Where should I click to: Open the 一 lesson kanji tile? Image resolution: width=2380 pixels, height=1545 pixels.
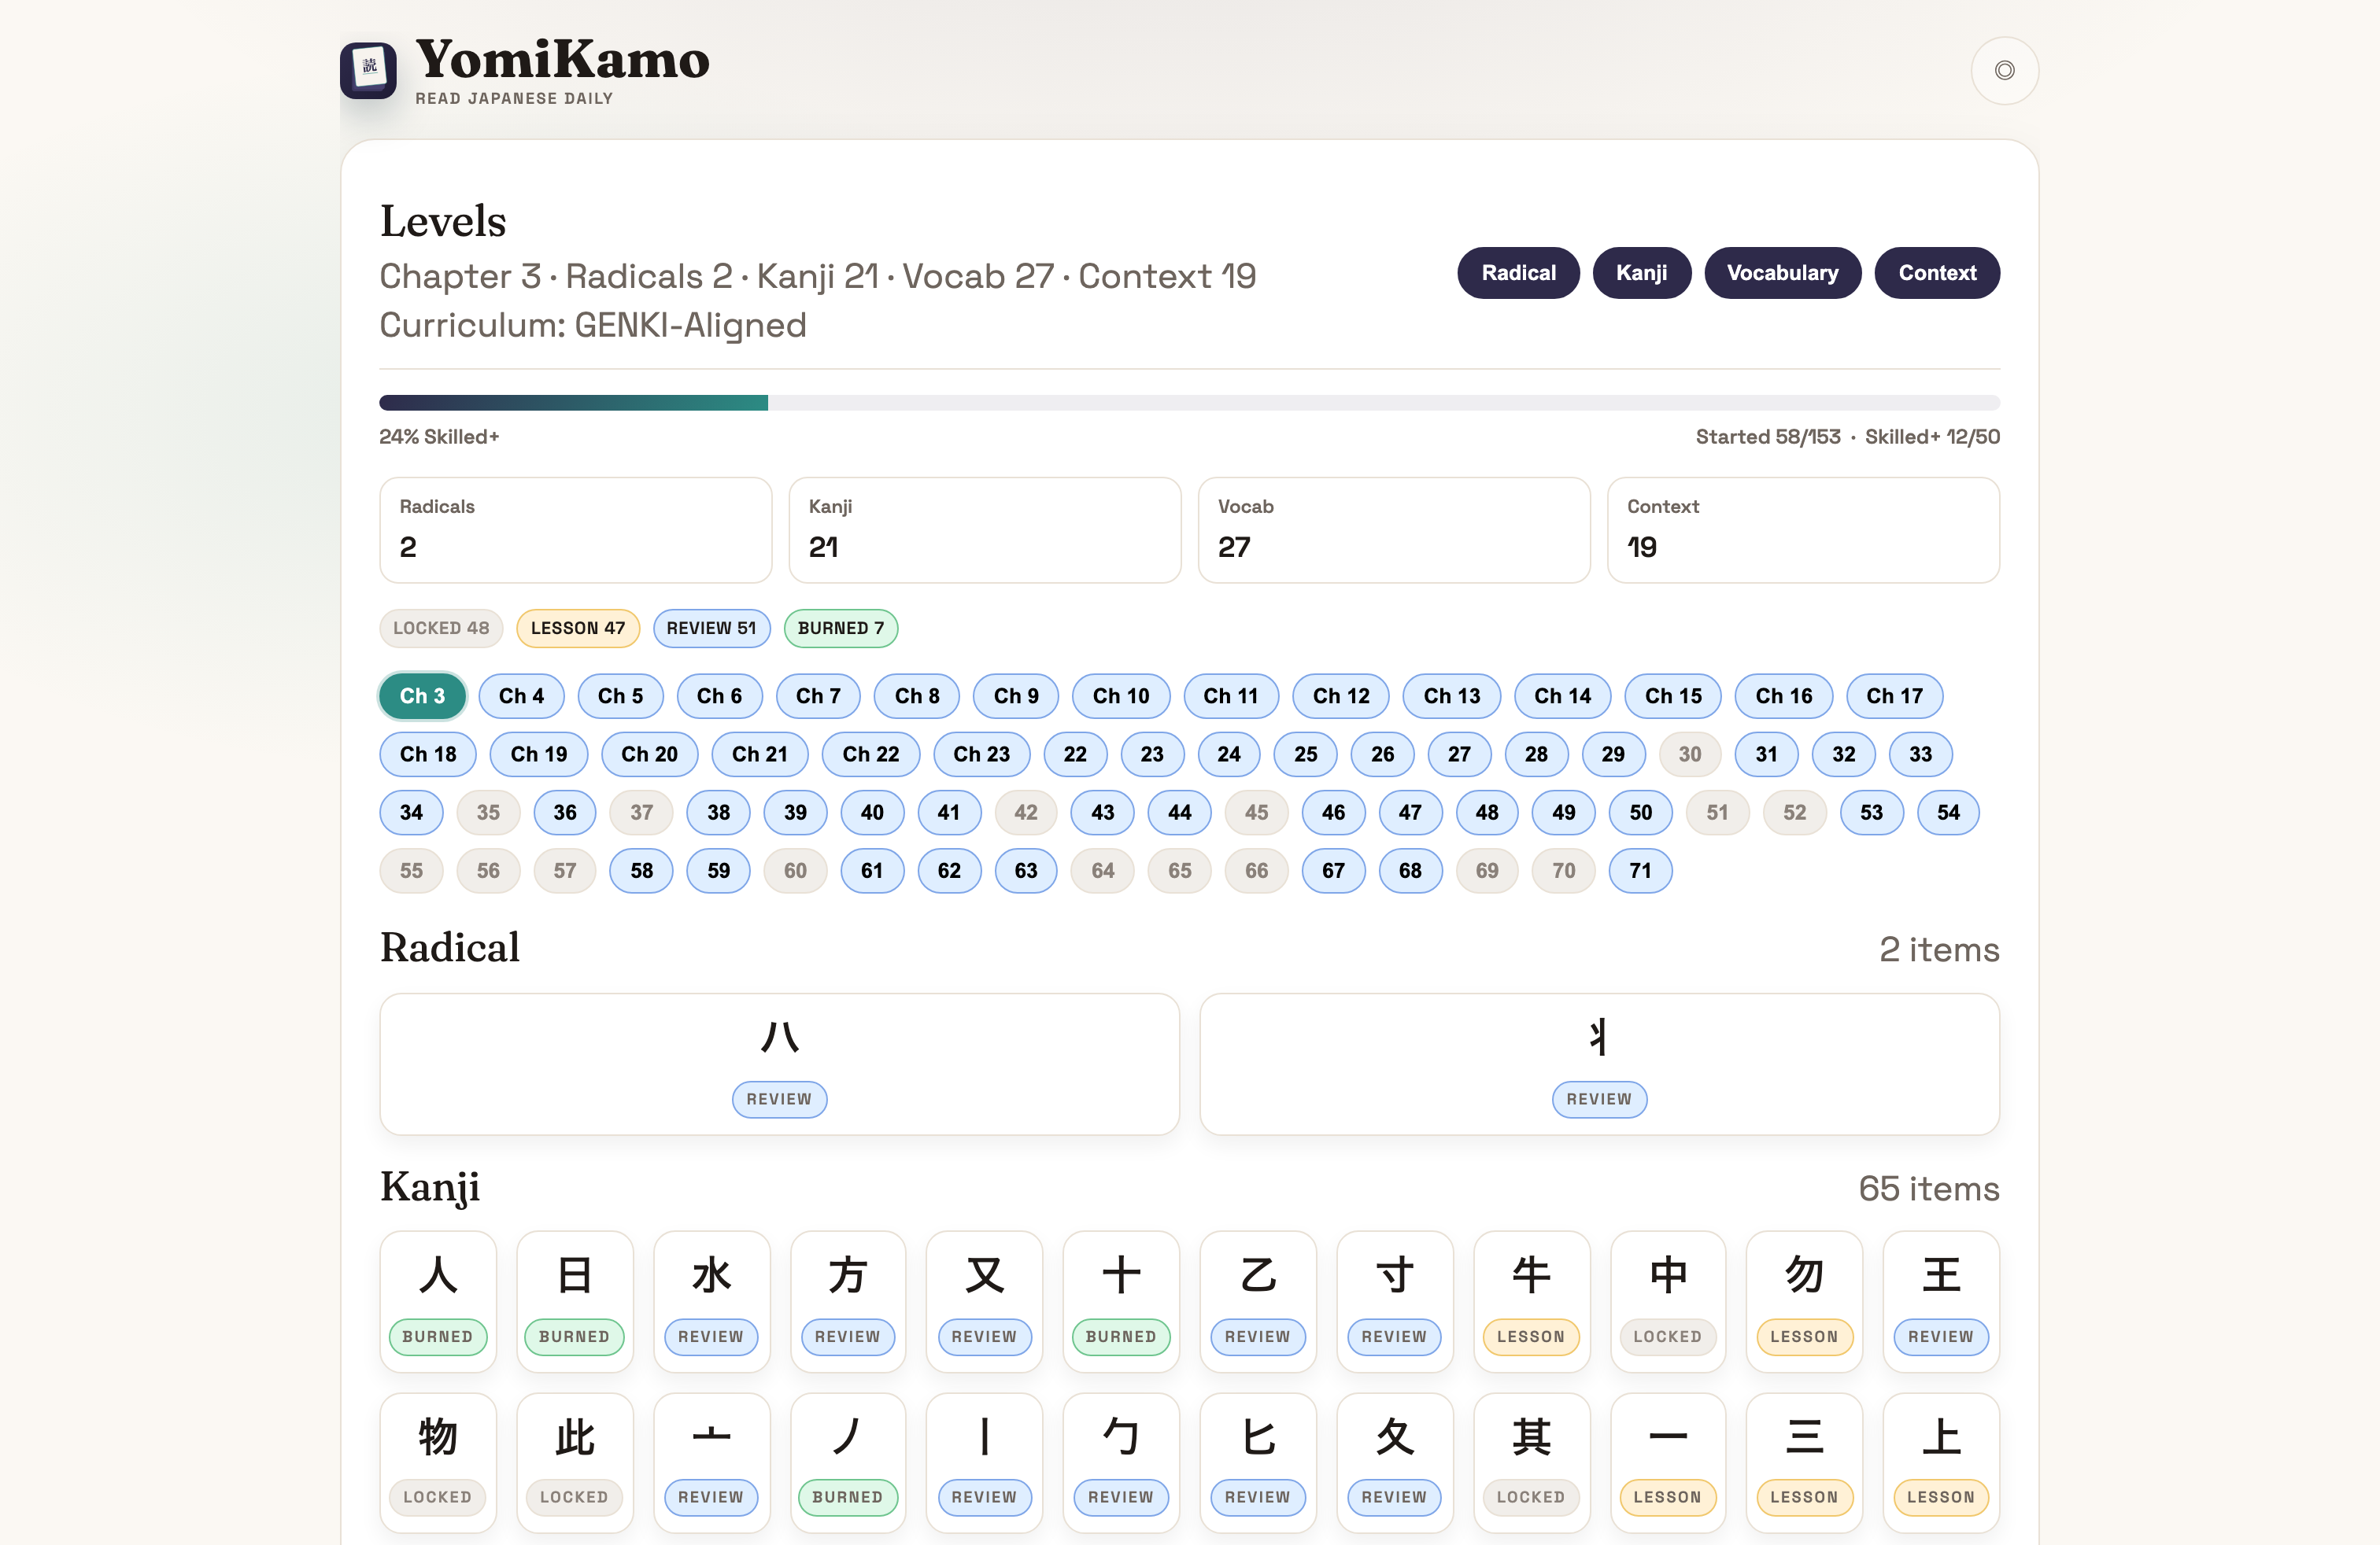click(1668, 1463)
